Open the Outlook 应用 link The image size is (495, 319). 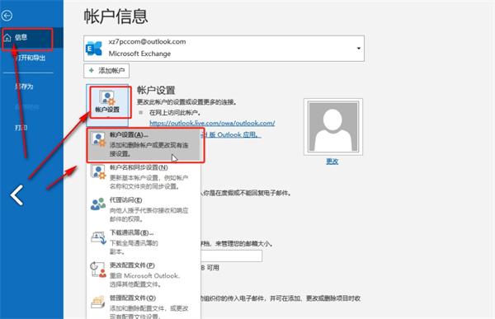231,134
